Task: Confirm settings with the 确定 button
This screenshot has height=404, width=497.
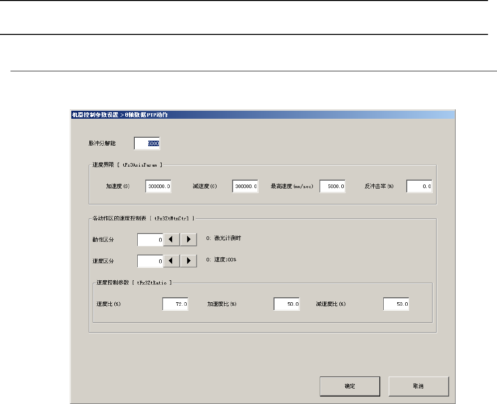Action: click(x=350, y=386)
